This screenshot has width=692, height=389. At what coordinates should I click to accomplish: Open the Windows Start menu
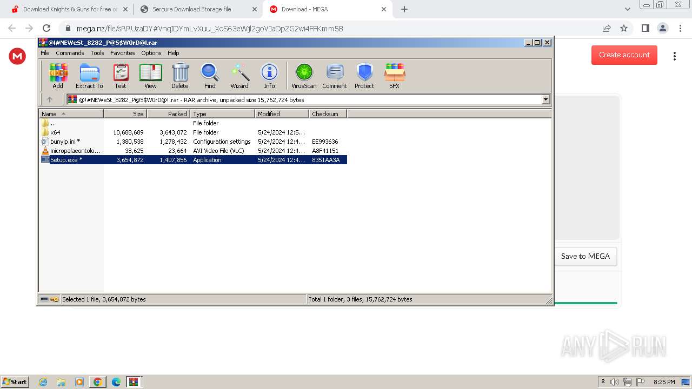click(15, 381)
